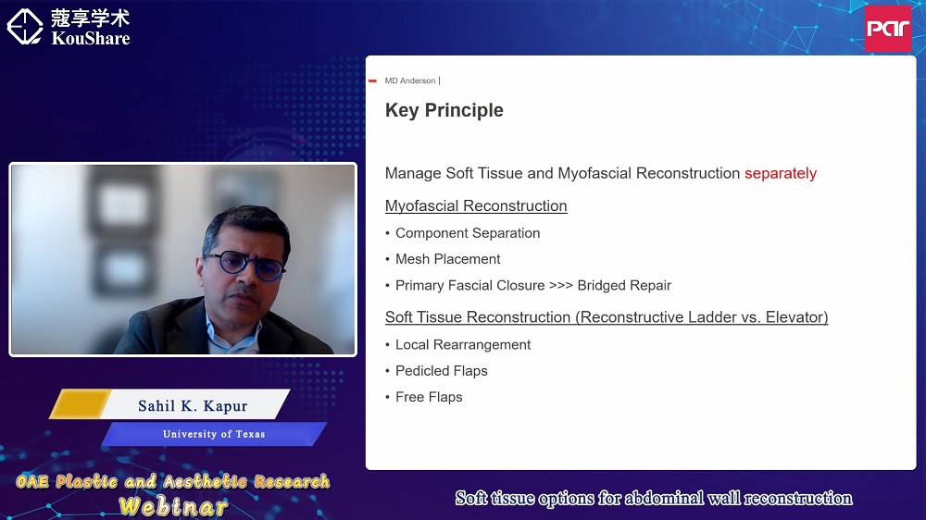Click the Local Rearrangement bullet
Image resolution: width=926 pixels, height=520 pixels.
tap(462, 344)
